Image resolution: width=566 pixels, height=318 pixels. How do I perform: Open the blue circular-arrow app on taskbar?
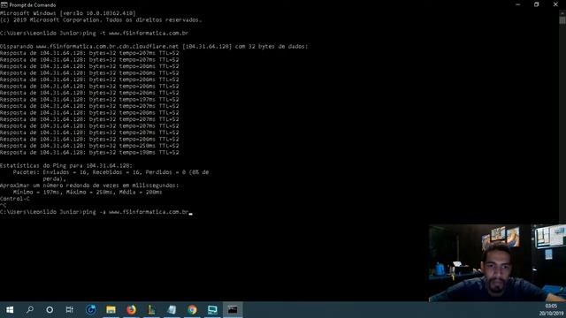click(x=90, y=310)
